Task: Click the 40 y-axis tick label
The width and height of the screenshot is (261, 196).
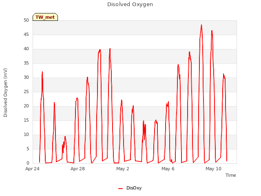Action: click(x=26, y=49)
